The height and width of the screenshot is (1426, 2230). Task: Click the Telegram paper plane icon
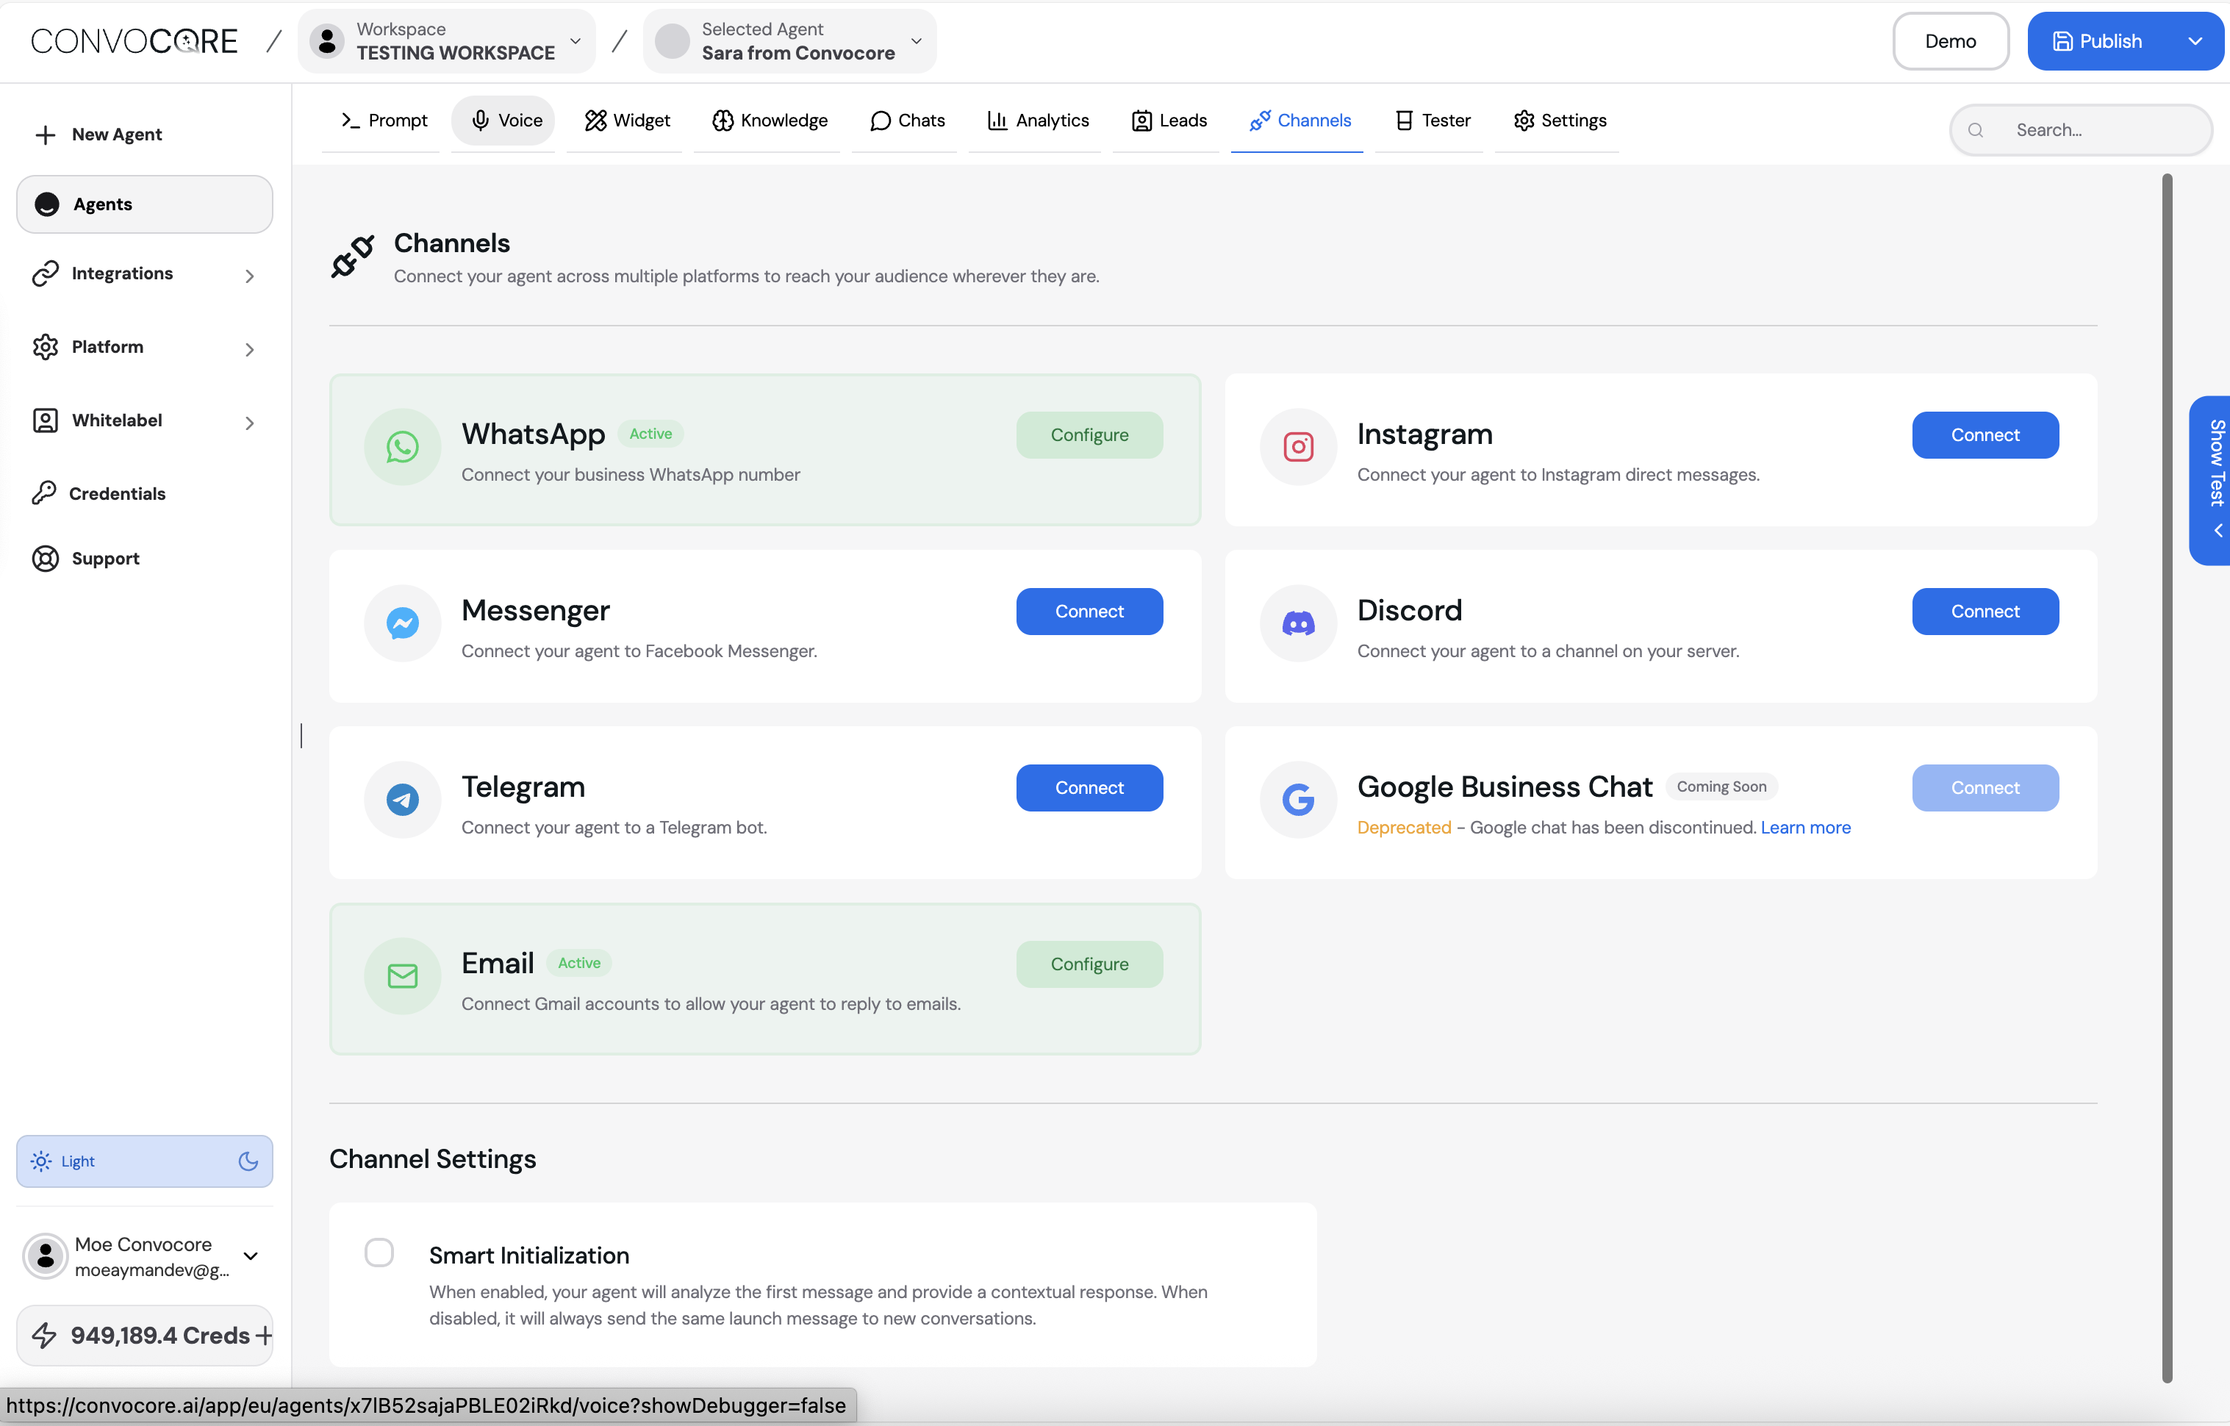402,799
